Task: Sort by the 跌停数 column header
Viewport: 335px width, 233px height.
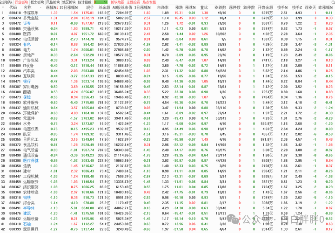Action: (x=249, y=7)
